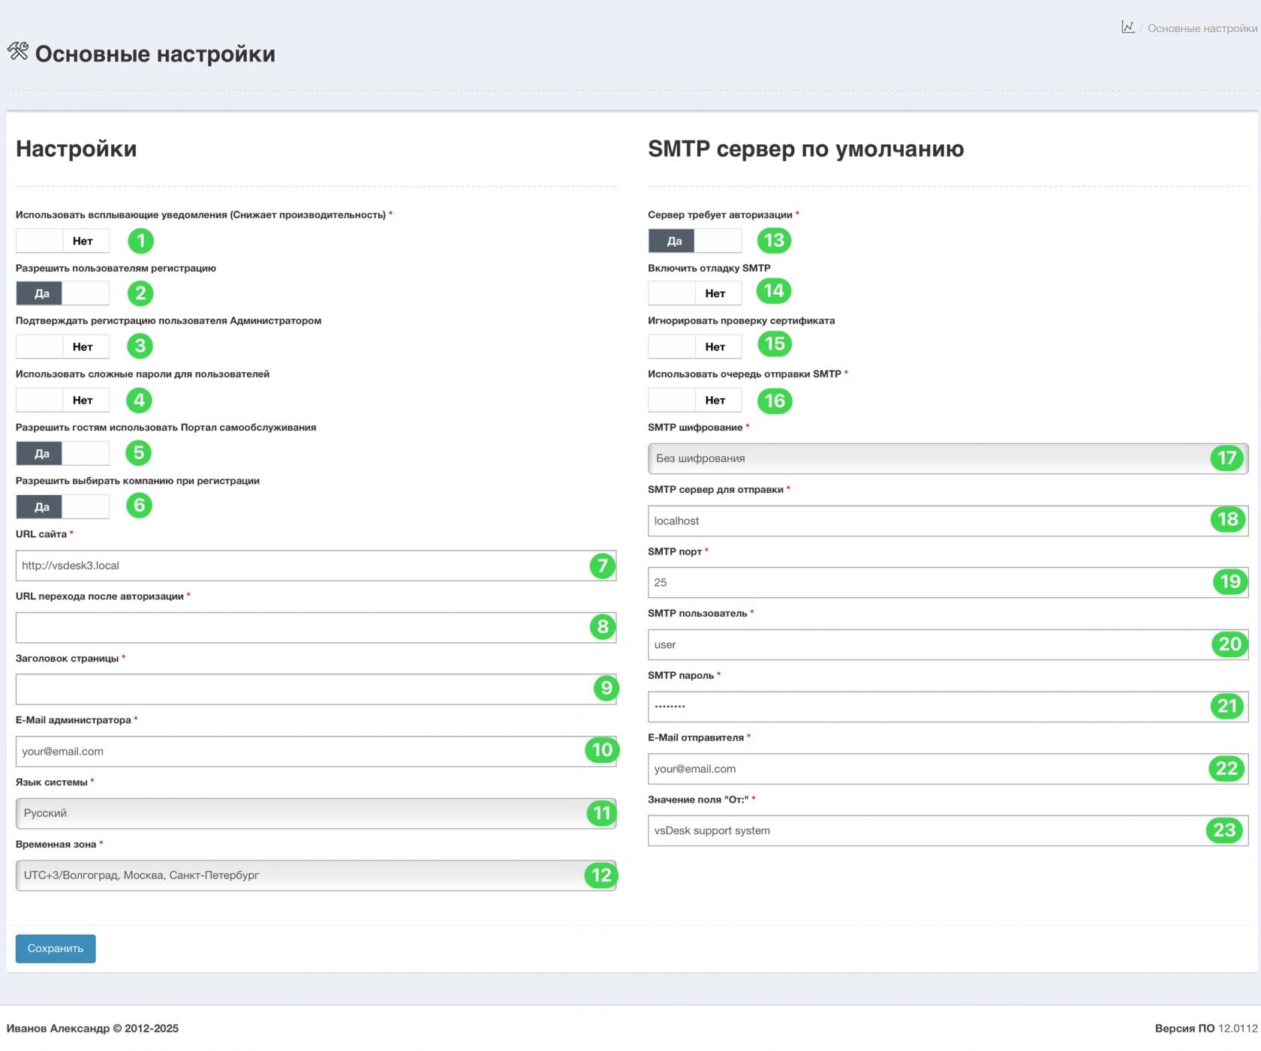1261x1051 pixels.
Task: Disable guest access to self-service portal
Action: pos(62,453)
